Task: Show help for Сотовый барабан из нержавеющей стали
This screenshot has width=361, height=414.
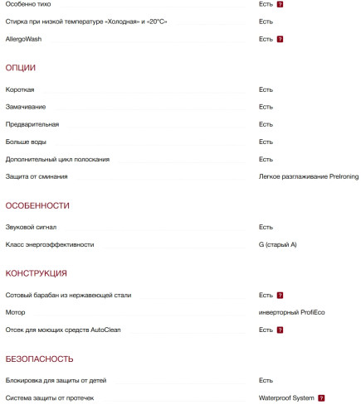Action: click(280, 296)
